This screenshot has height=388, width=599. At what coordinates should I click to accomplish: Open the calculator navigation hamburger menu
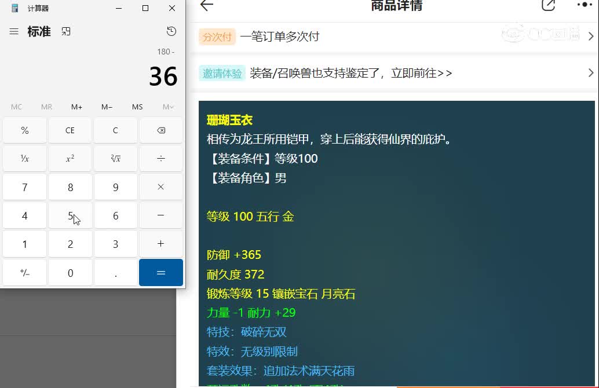[13, 32]
